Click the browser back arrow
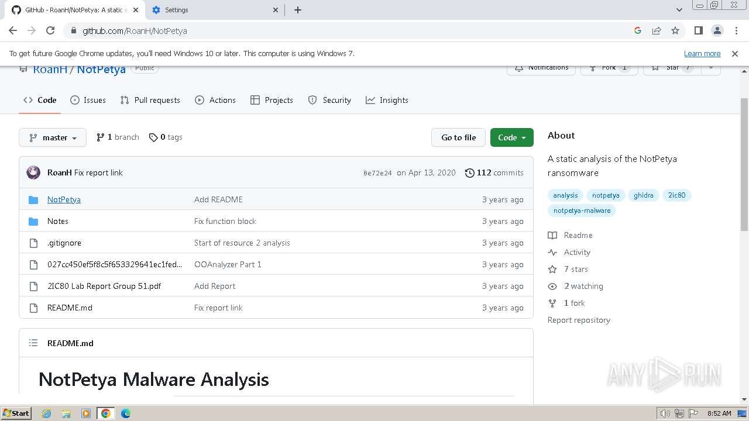Screen dimensions: 749x421 pos(13,30)
